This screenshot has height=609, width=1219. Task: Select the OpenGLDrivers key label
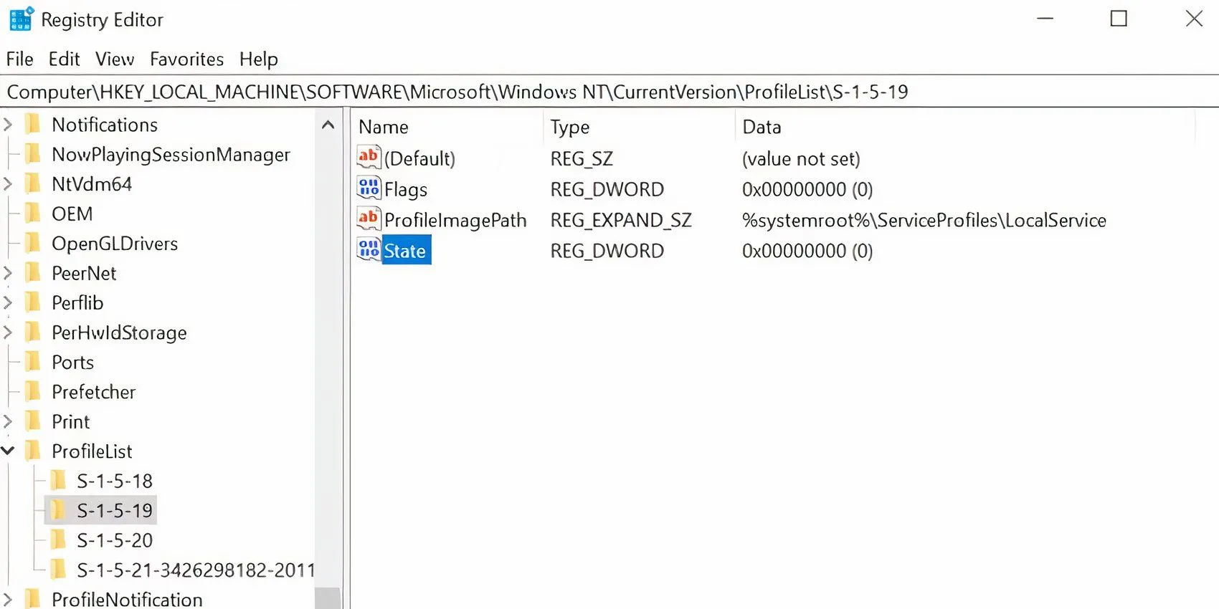[x=115, y=244]
